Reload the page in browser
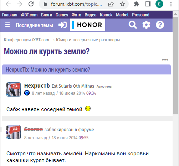 coord(31,4)
